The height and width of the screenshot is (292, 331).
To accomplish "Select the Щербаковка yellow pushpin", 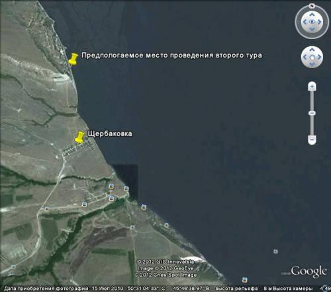I will point(79,137).
